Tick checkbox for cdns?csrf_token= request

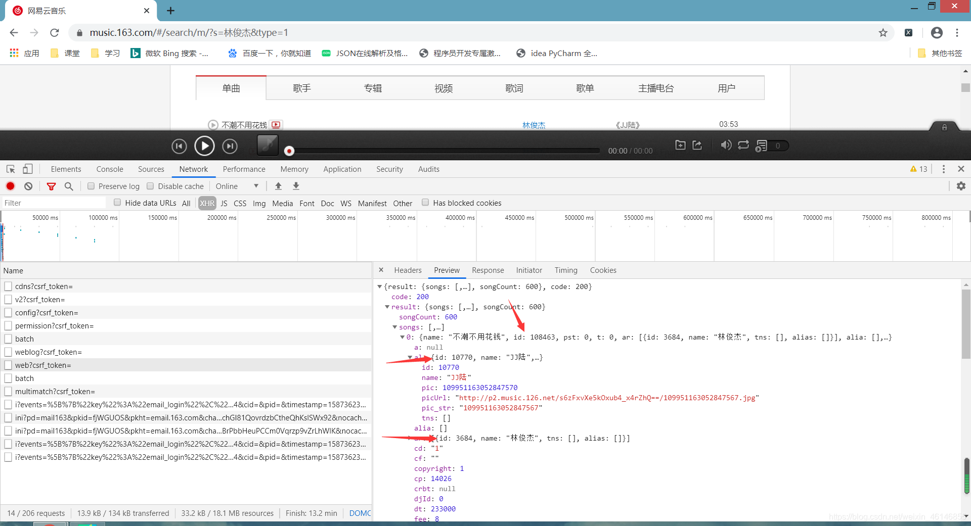coord(8,286)
